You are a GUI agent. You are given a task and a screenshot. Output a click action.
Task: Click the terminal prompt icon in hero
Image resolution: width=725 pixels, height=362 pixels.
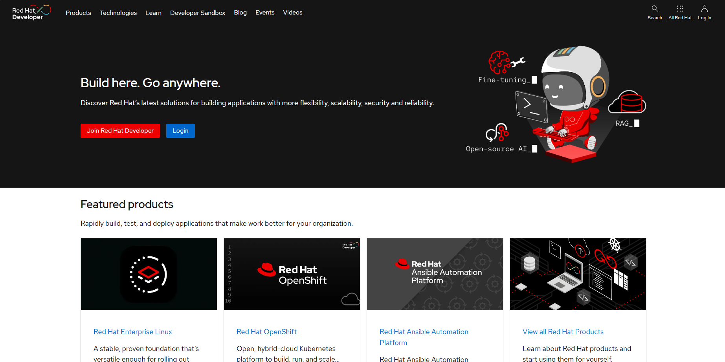(x=531, y=107)
